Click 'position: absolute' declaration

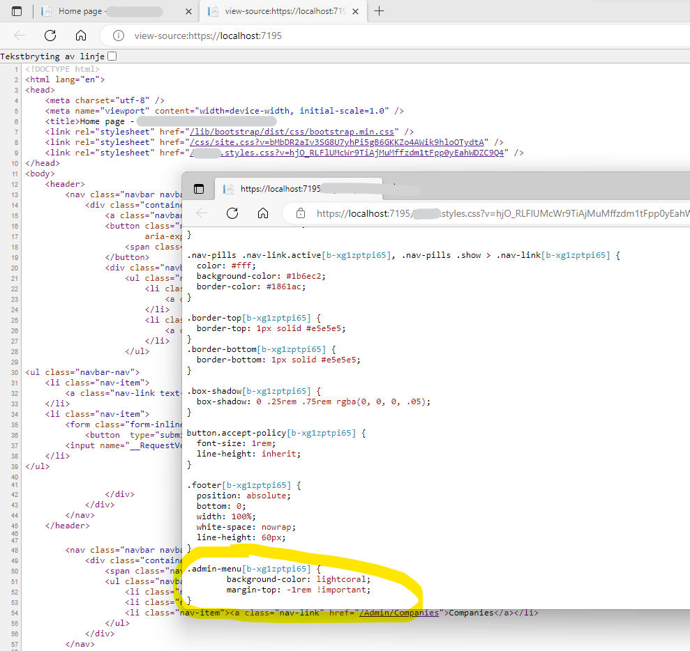(243, 496)
